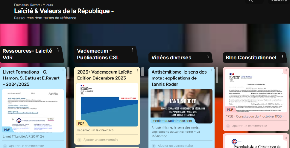The image size is (290, 148).
Task: Open options menu for Vademecum - Publications CSL column
Action: (133, 50)
